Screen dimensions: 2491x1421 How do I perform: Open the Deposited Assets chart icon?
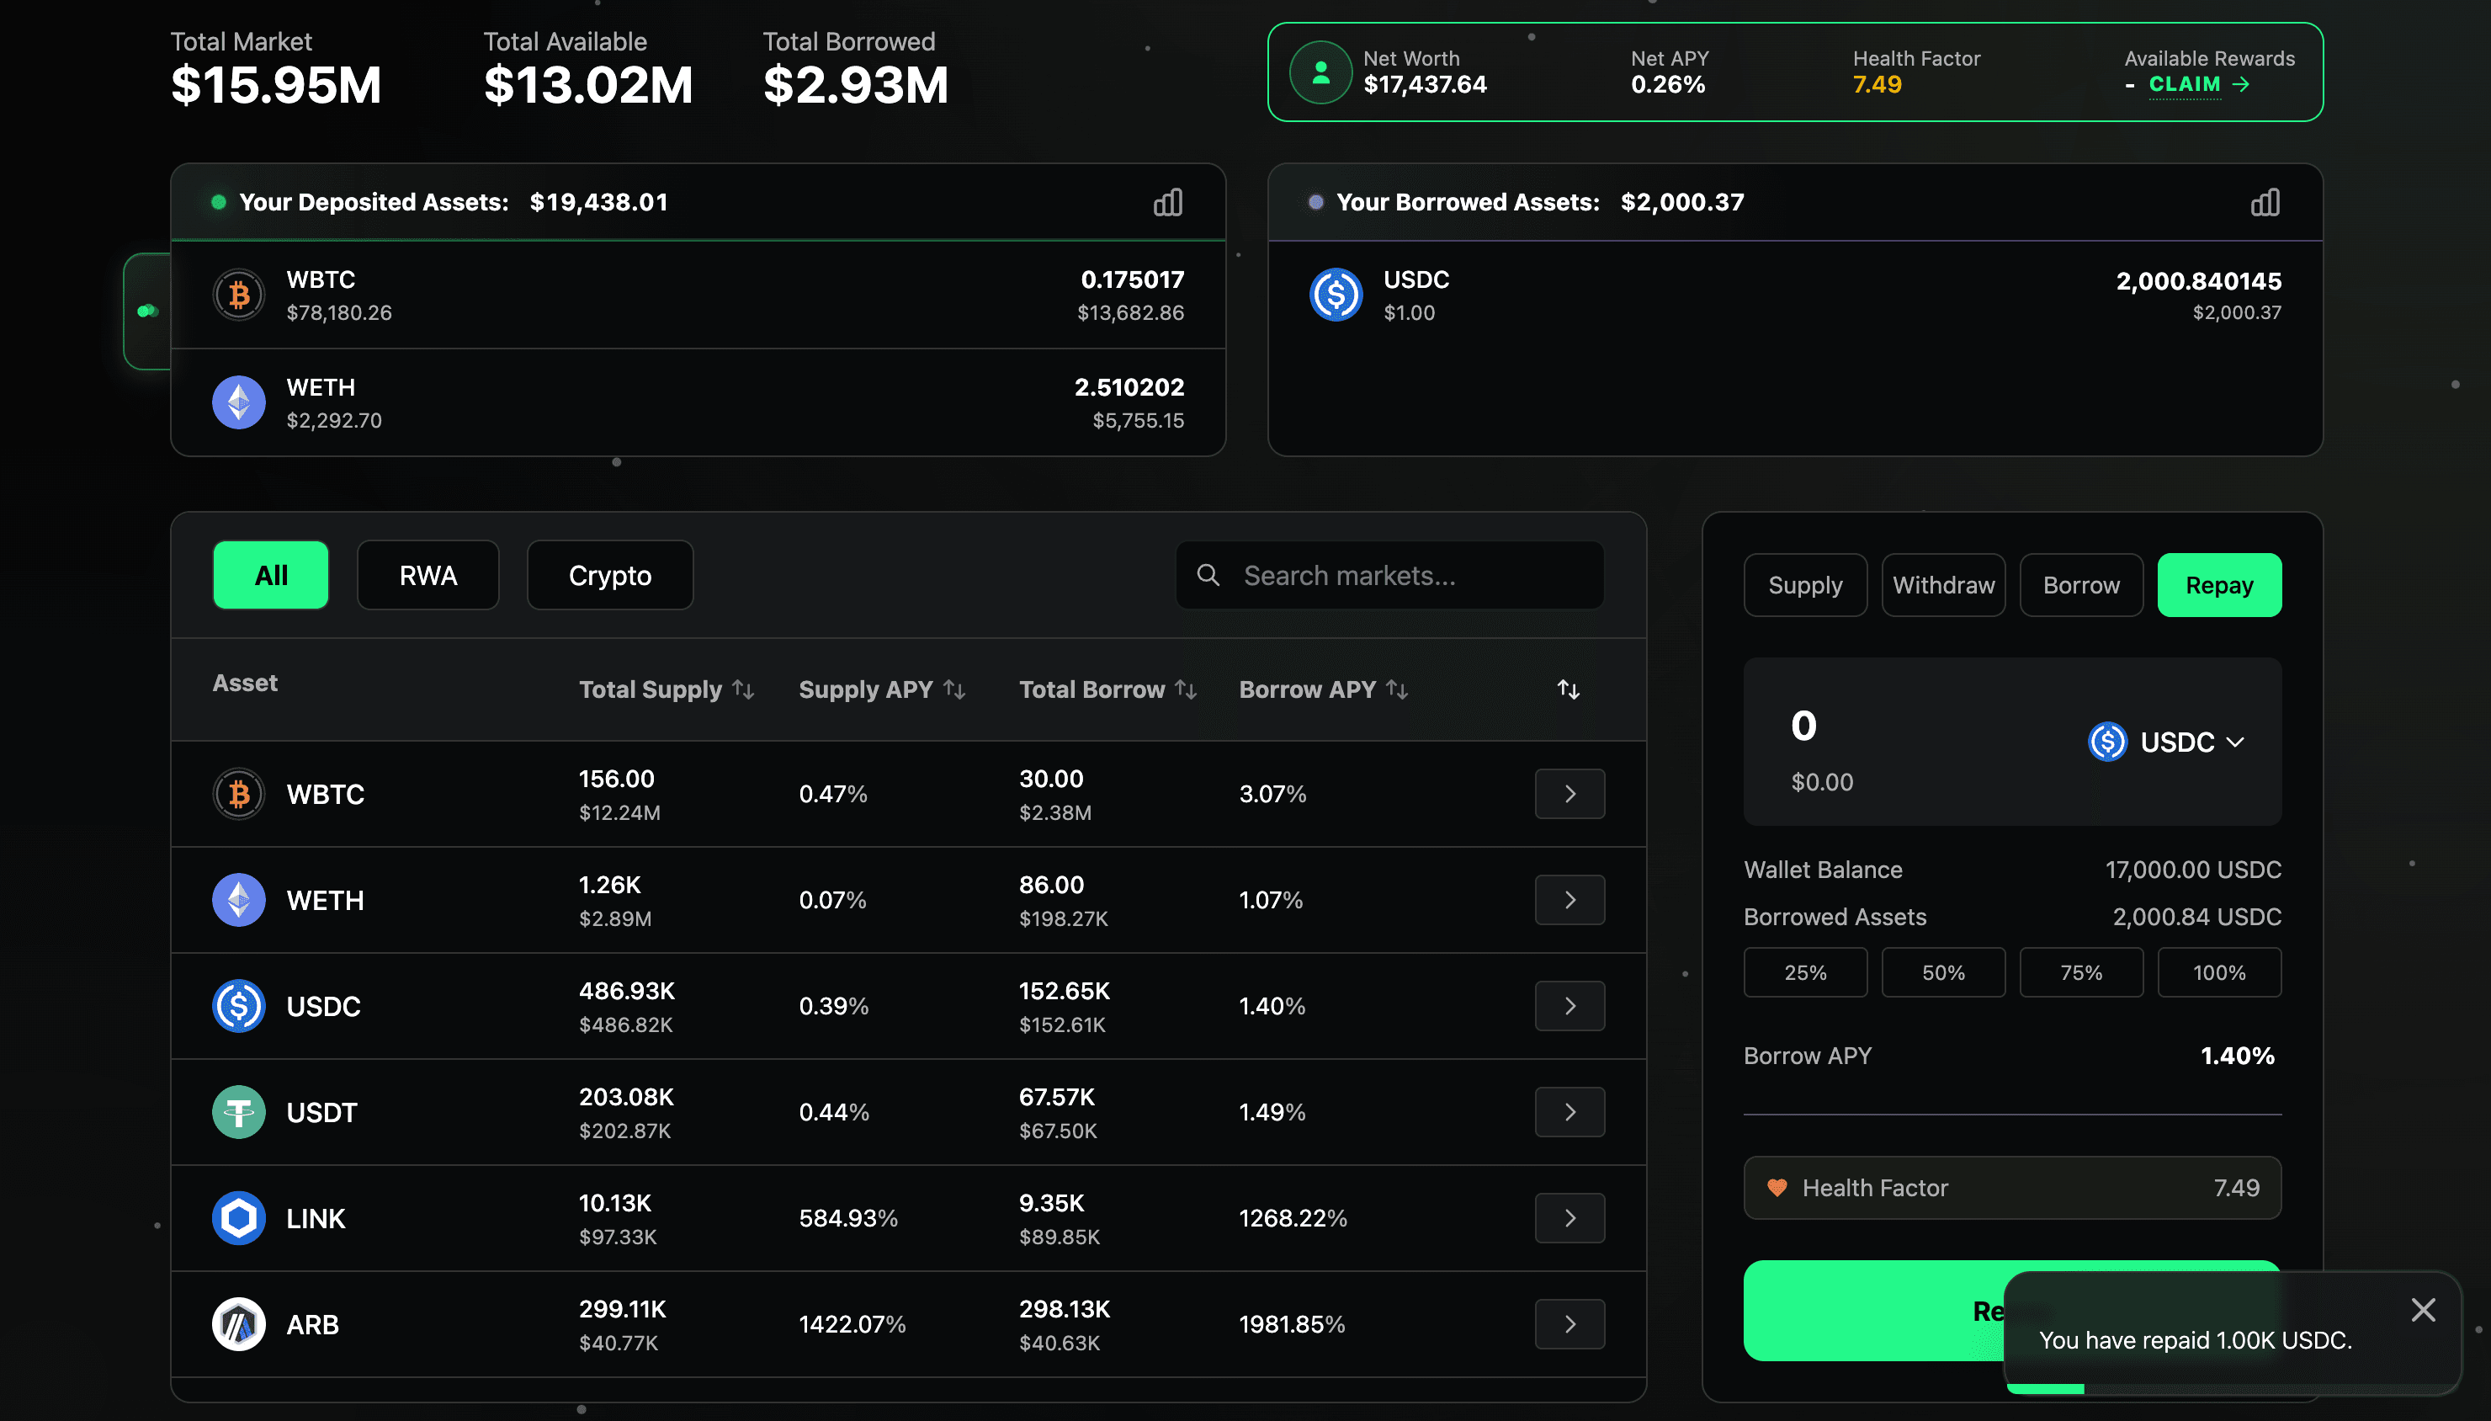1167,202
